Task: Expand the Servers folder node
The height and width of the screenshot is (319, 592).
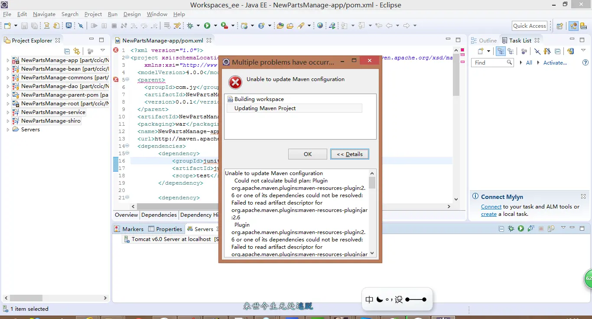Action: point(8,130)
